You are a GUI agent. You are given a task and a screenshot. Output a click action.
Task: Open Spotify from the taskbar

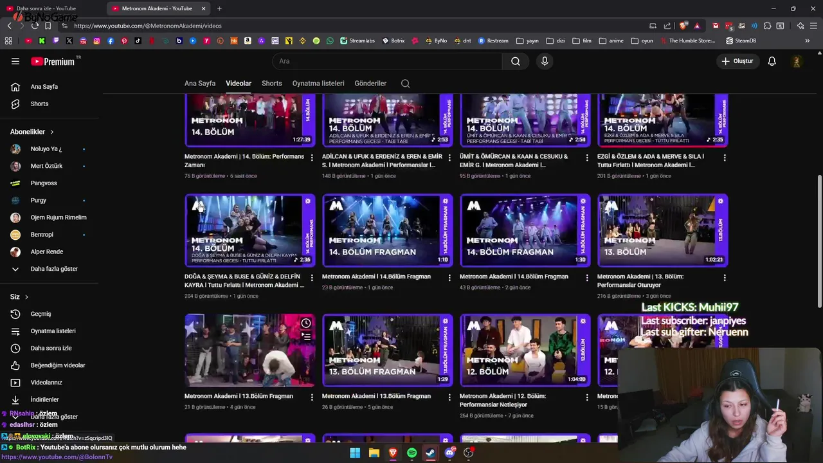(411, 453)
